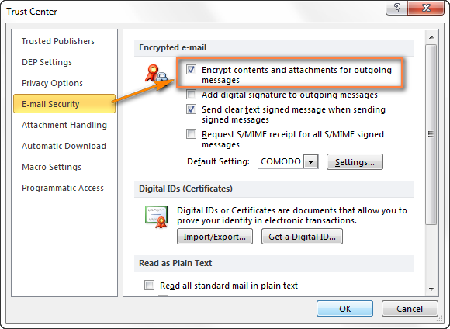The height and width of the screenshot is (329, 450).
Task: Open the Default Setting dropdown arrow
Action: (x=310, y=161)
